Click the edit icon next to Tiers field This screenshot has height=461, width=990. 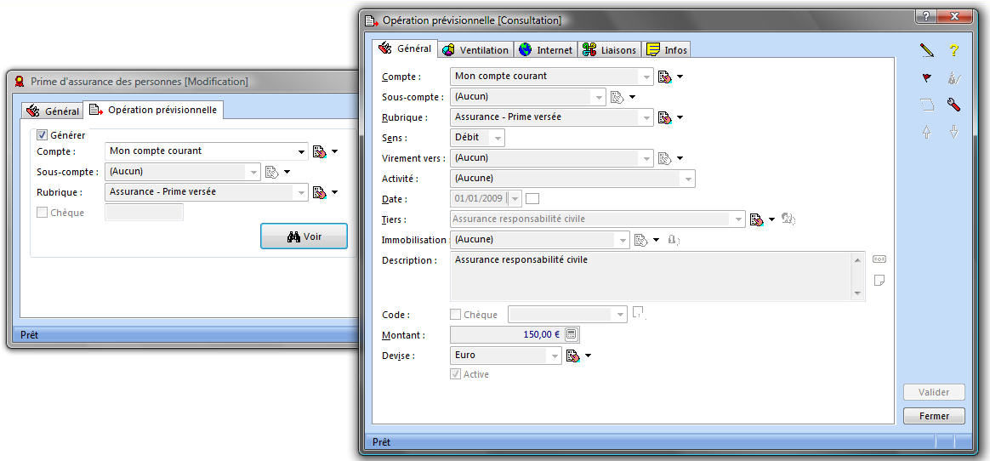pos(756,219)
